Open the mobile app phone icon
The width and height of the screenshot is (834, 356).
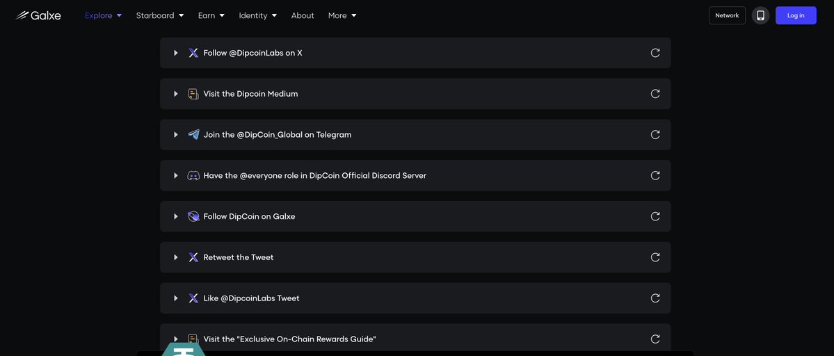(x=760, y=15)
